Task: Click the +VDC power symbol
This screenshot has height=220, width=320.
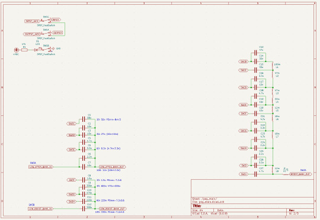Action: 17,50
